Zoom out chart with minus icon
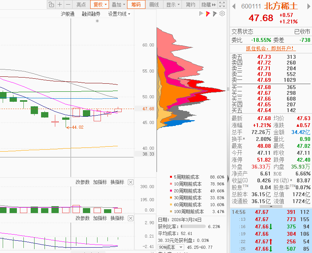Viewport: 312px width, 253px height. (68, 4)
